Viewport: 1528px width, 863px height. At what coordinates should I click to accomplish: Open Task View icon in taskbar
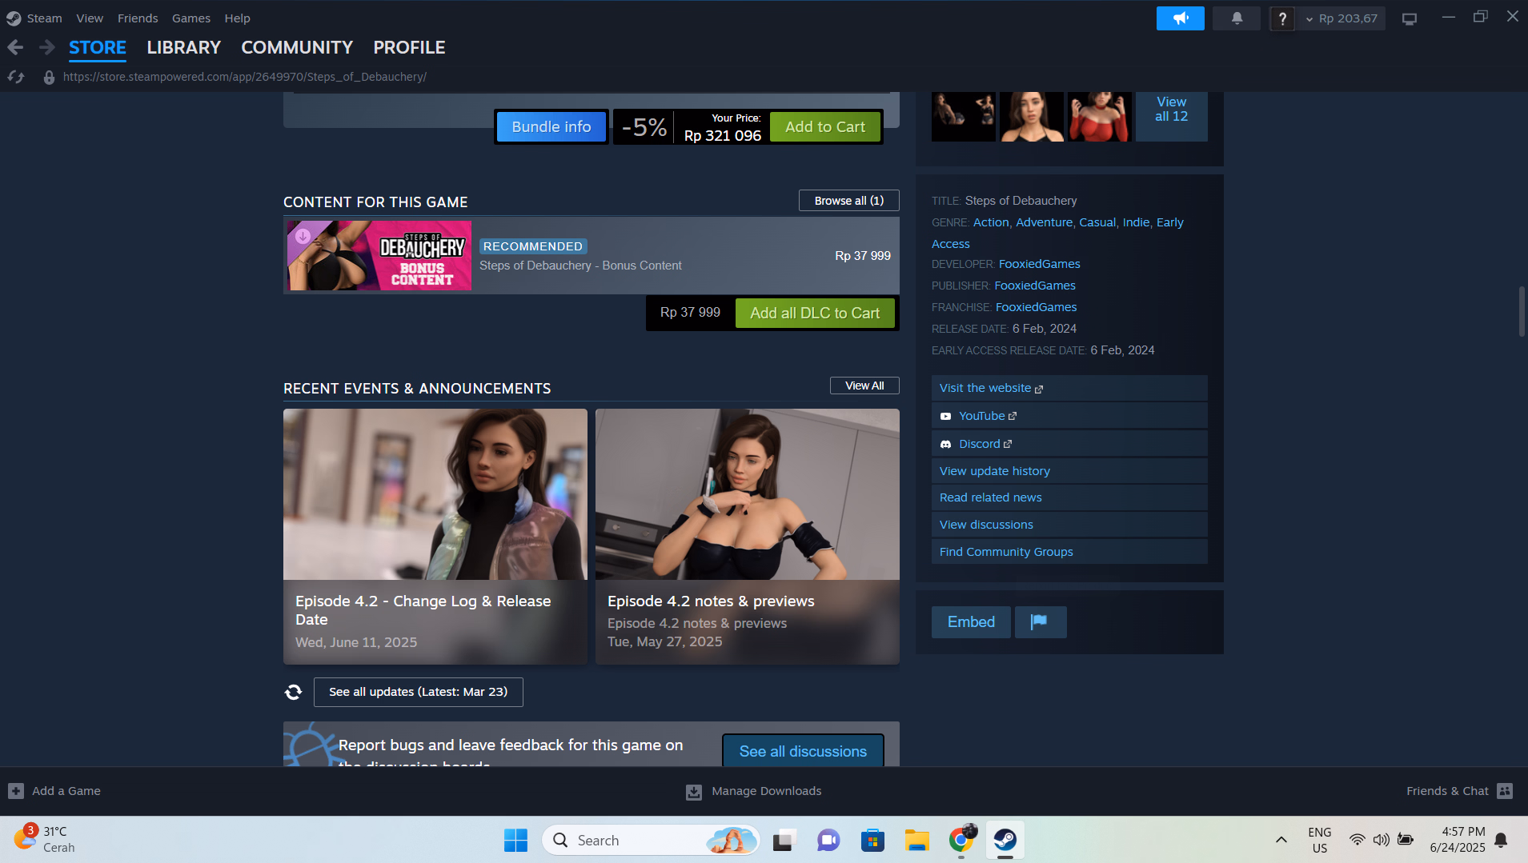[783, 840]
